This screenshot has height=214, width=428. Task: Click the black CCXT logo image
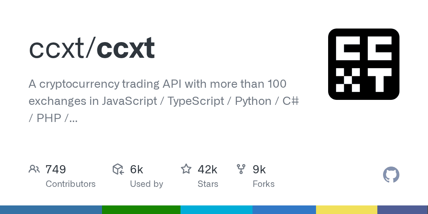[x=363, y=64]
